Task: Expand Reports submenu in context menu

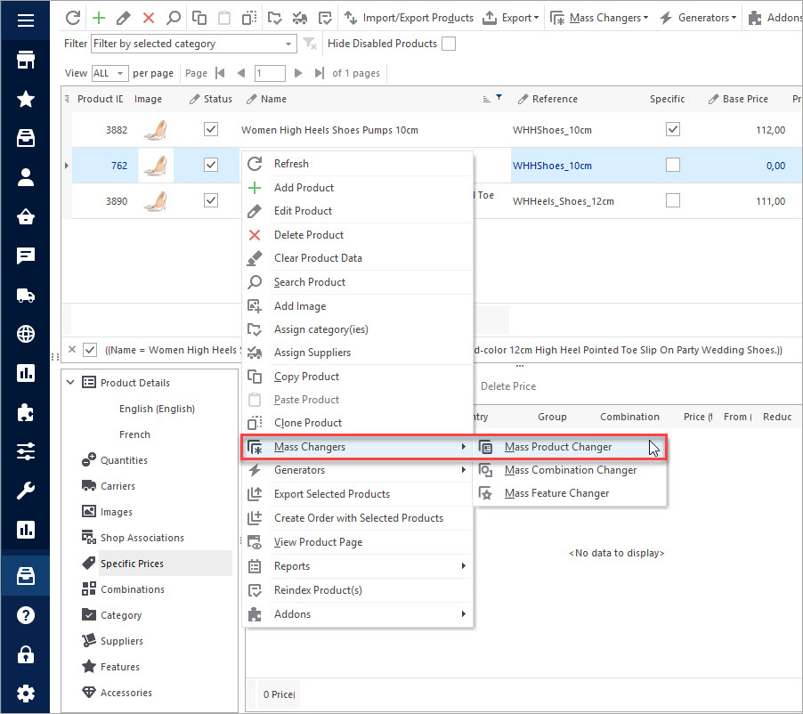Action: tap(357, 566)
